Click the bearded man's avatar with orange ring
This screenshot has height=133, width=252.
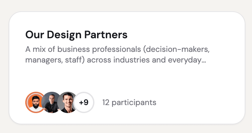tap(35, 102)
